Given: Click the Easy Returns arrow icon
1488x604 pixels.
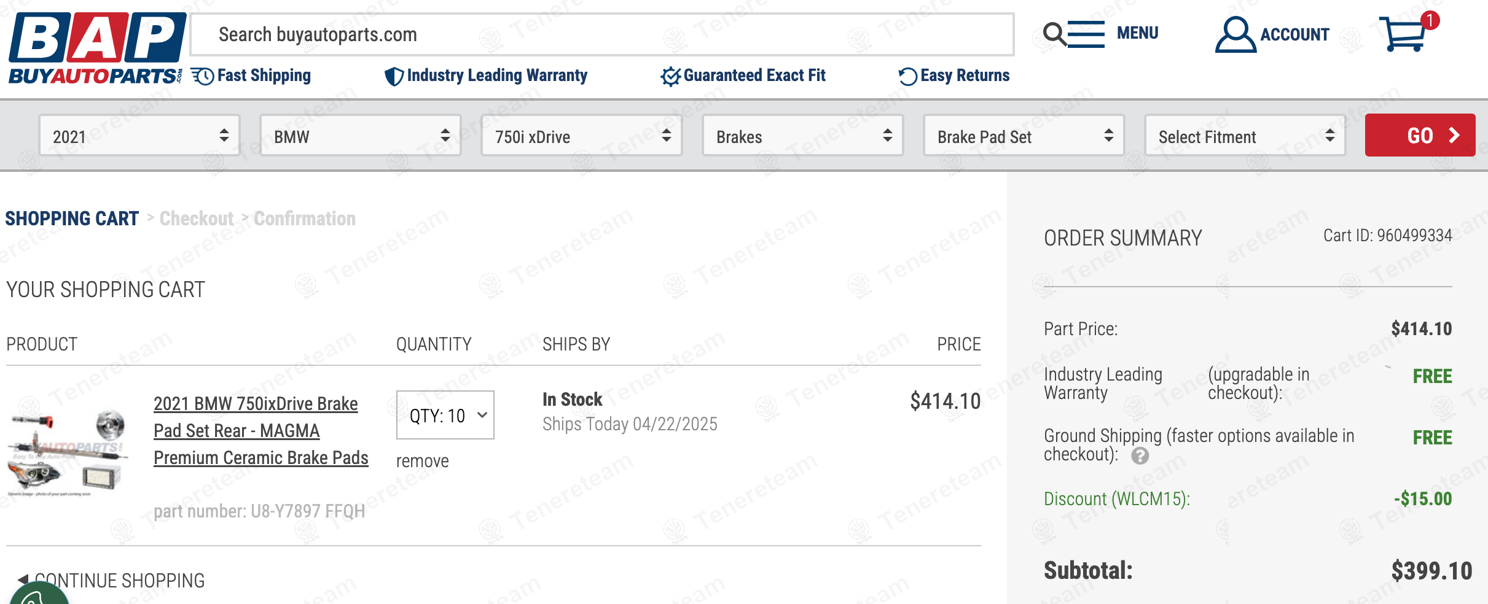Looking at the screenshot, I should [907, 76].
